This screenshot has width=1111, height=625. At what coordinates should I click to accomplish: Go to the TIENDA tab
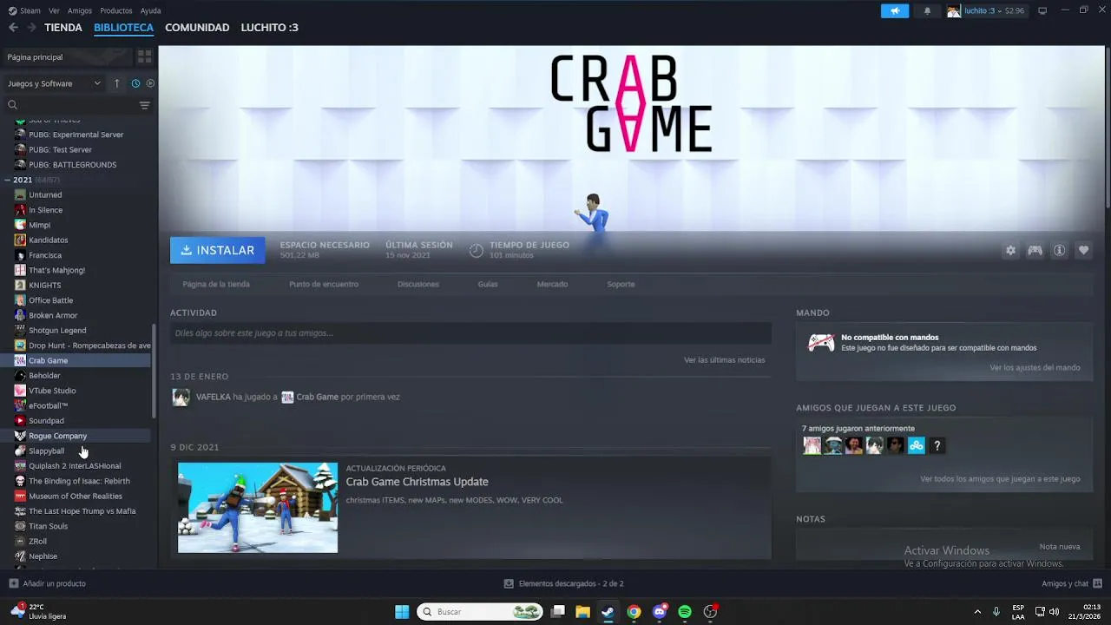(63, 28)
